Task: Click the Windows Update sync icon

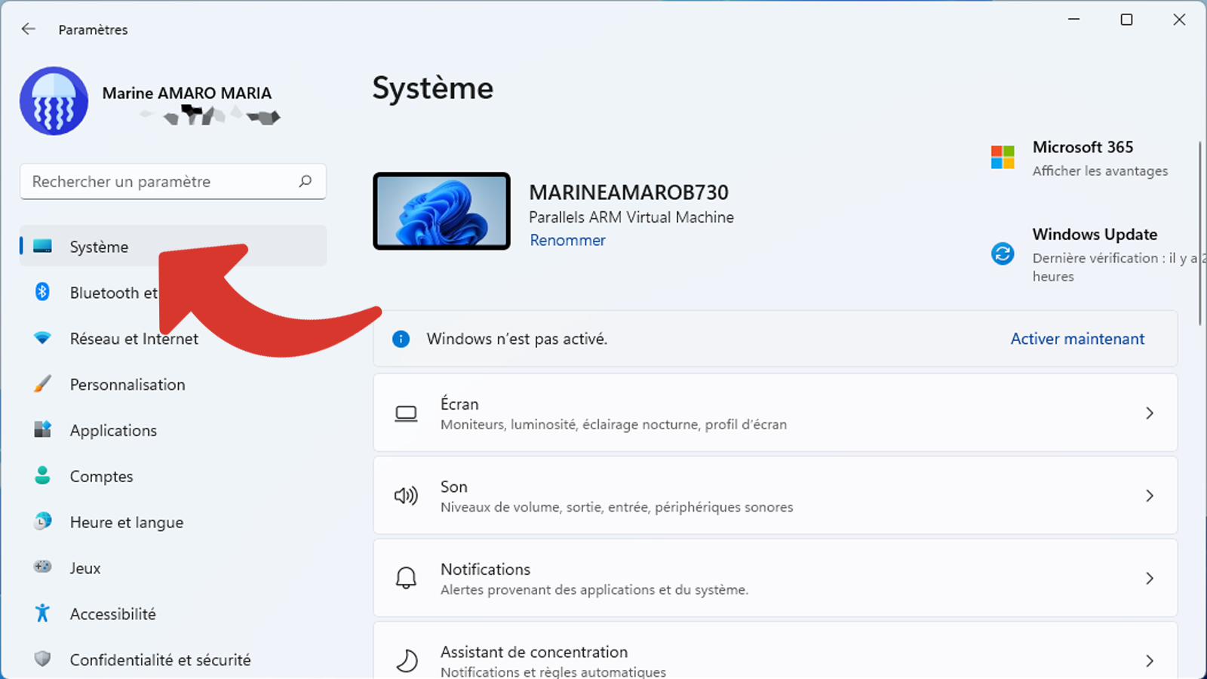Action: (x=1003, y=253)
